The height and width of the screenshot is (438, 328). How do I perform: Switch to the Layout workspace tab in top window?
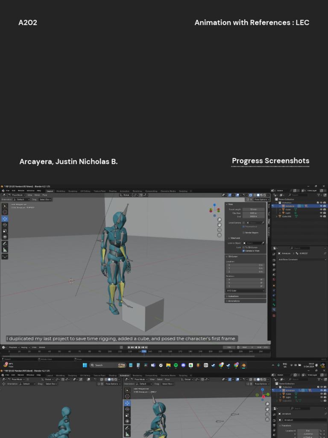tap(50, 191)
